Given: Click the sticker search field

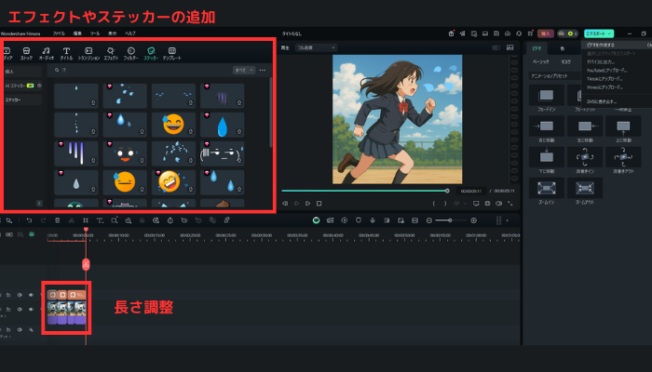Looking at the screenshot, I should [x=142, y=70].
